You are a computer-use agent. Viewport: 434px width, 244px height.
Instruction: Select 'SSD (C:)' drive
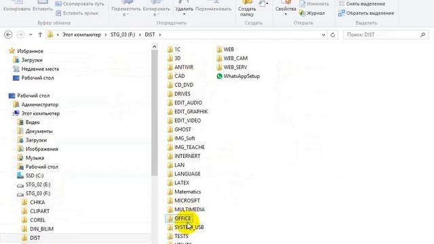point(30,176)
